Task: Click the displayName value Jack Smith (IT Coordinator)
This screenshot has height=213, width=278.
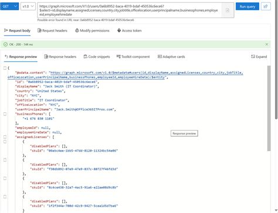Action: coord(70,87)
